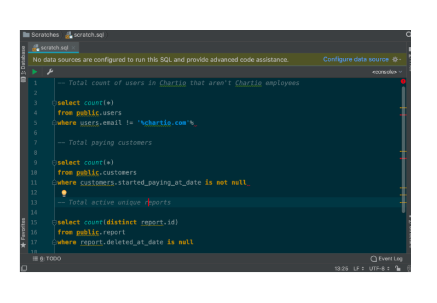Viewport: 437px width, 303px height.
Task: Open the UTF-8 encoding selector
Action: coord(377,268)
